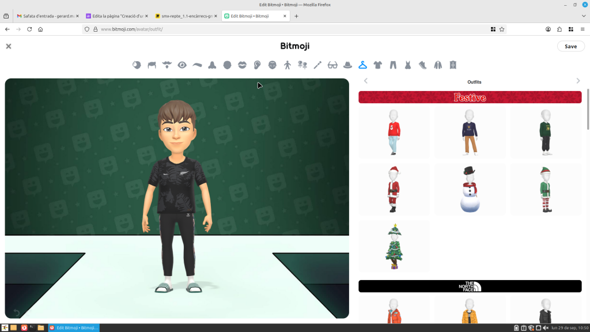590x332 pixels.
Task: Open the mouth lips category icon
Action: 243,65
